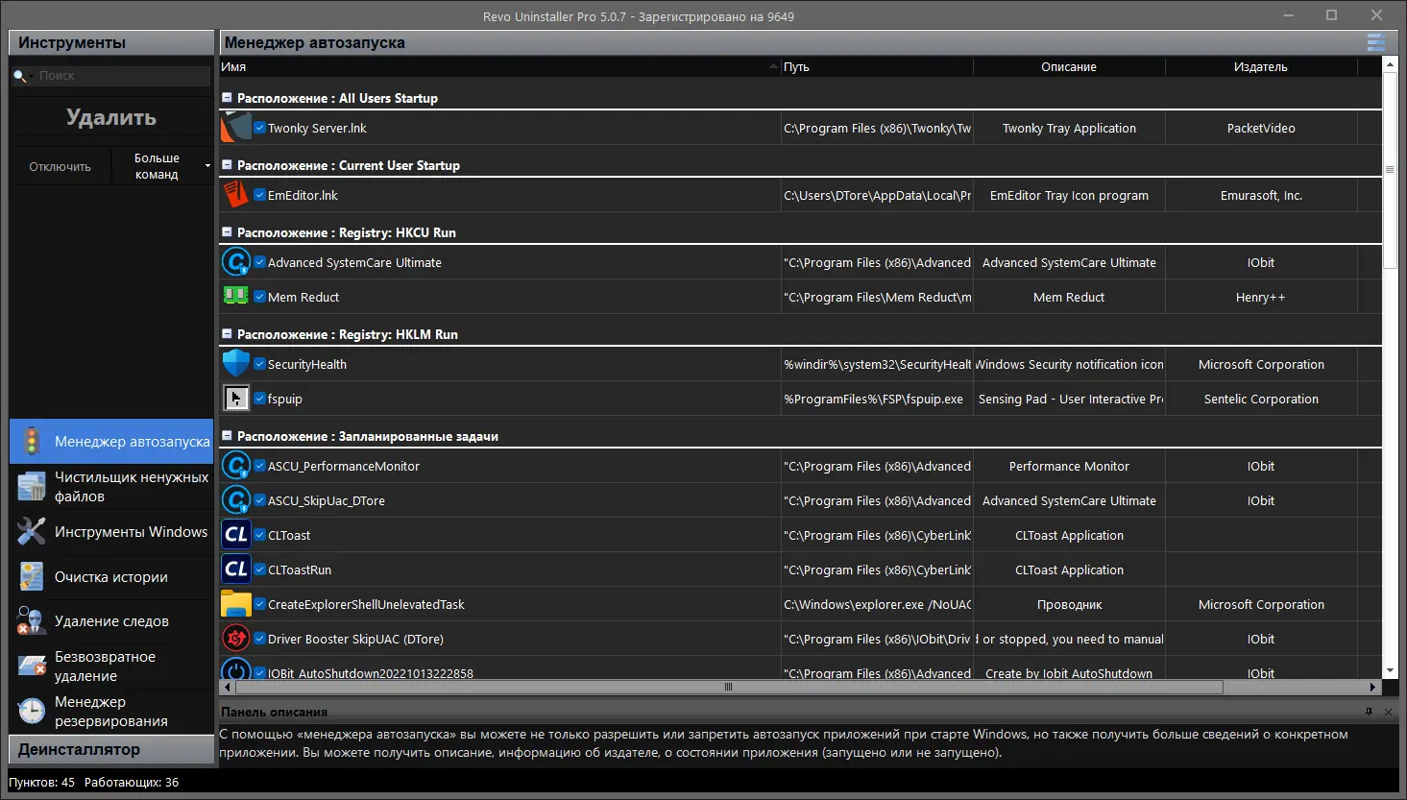The height and width of the screenshot is (800, 1407).
Task: Open the Больше команд dropdown
Action: pos(161,166)
